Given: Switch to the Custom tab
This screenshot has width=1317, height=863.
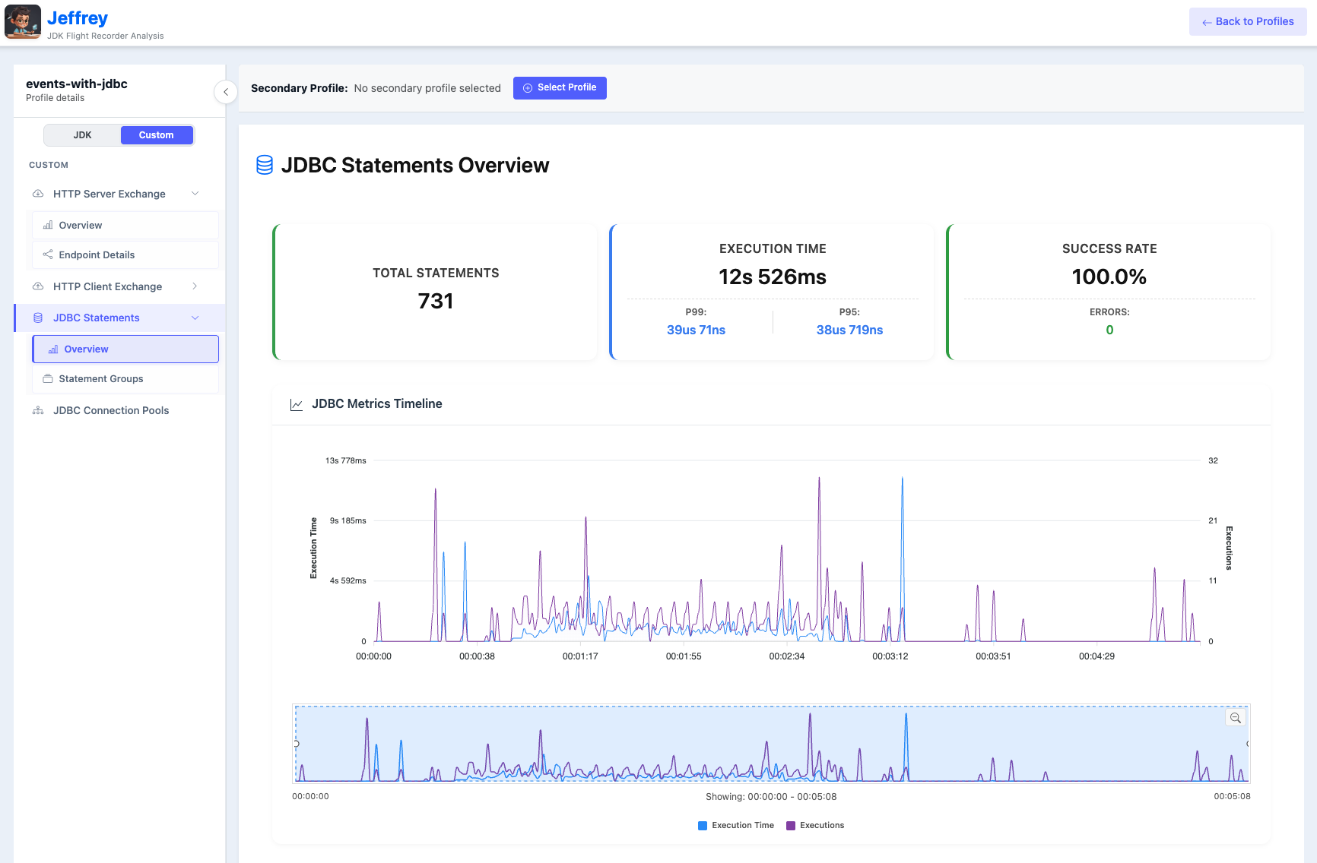Looking at the screenshot, I should coord(157,134).
